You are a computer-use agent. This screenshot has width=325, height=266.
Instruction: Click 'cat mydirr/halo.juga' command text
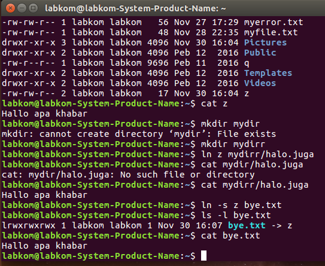255,185
